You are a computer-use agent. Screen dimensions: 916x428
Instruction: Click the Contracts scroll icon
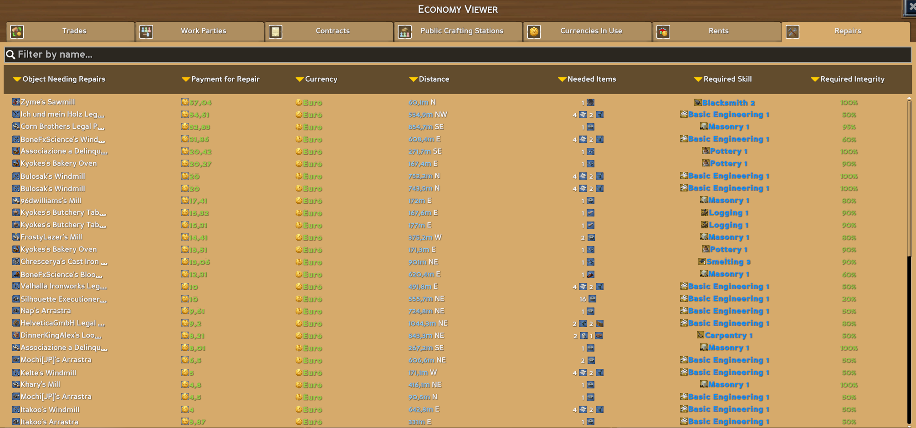pos(276,31)
